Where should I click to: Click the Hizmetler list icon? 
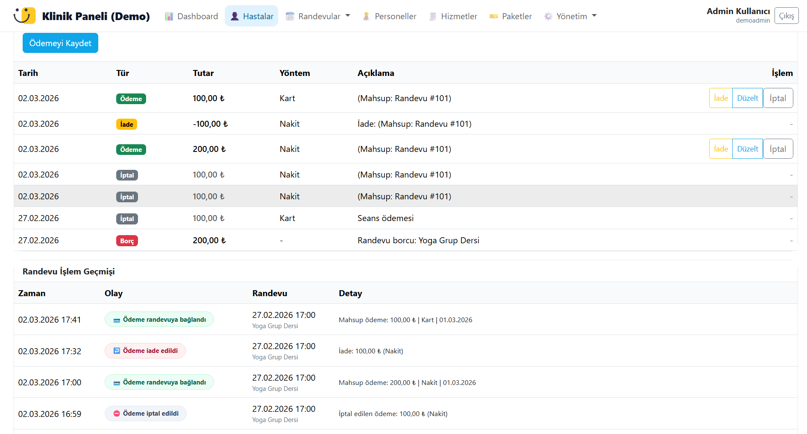(x=433, y=16)
